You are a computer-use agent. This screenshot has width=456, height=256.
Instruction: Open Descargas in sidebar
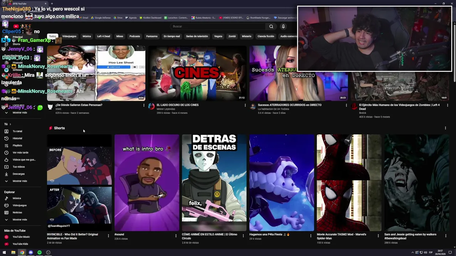pos(19,174)
